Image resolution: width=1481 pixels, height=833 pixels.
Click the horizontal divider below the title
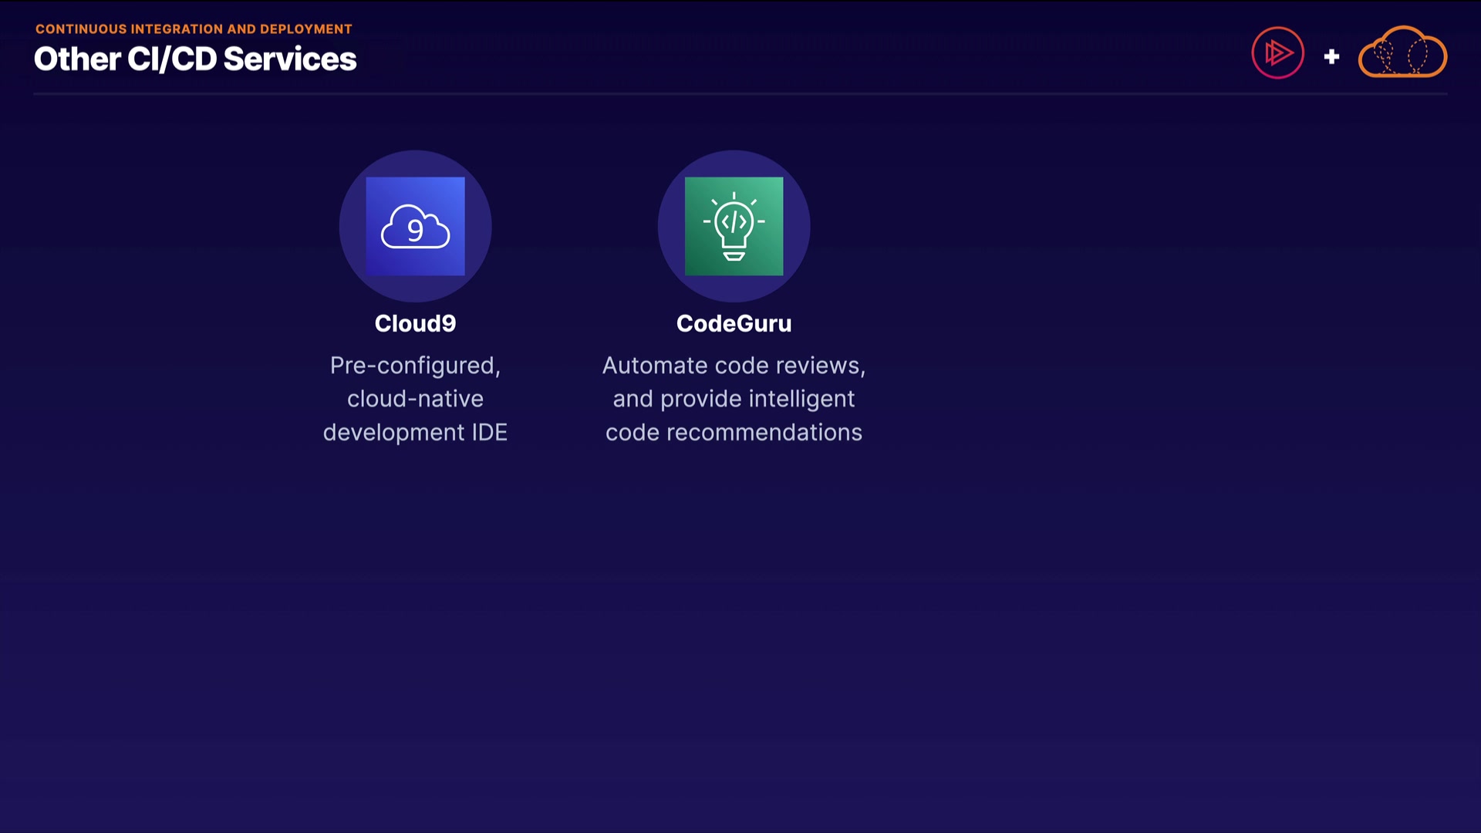740,94
